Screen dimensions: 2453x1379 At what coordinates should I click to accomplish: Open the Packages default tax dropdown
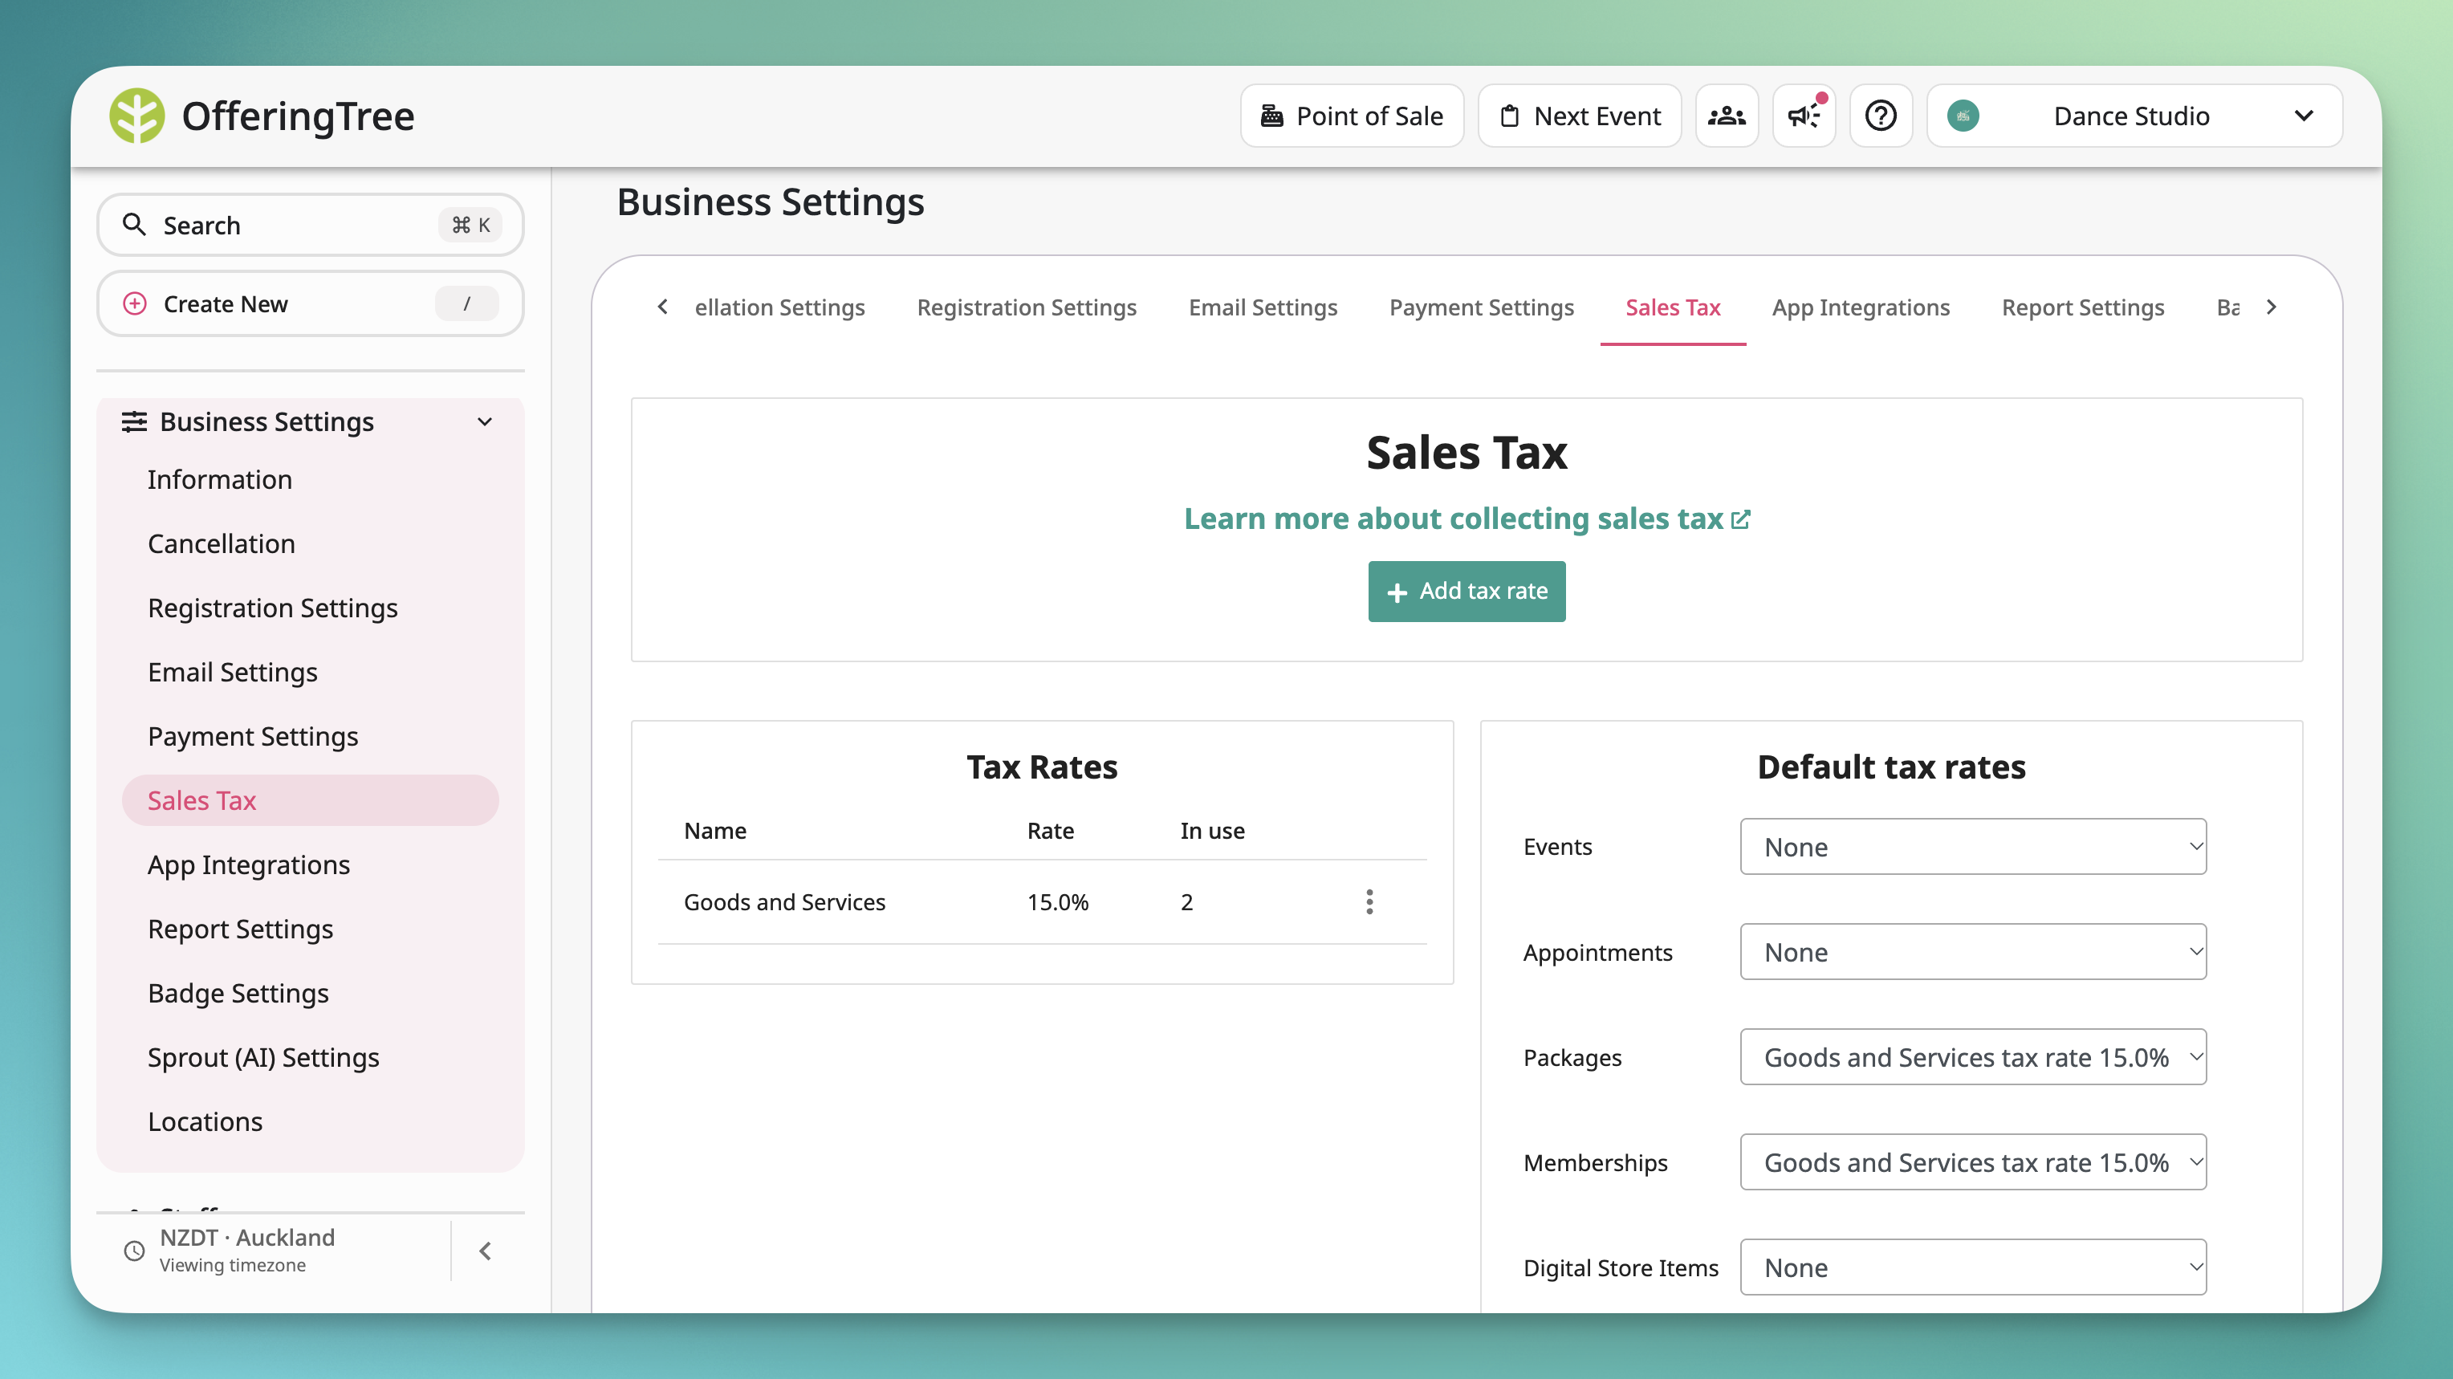[x=1973, y=1057]
